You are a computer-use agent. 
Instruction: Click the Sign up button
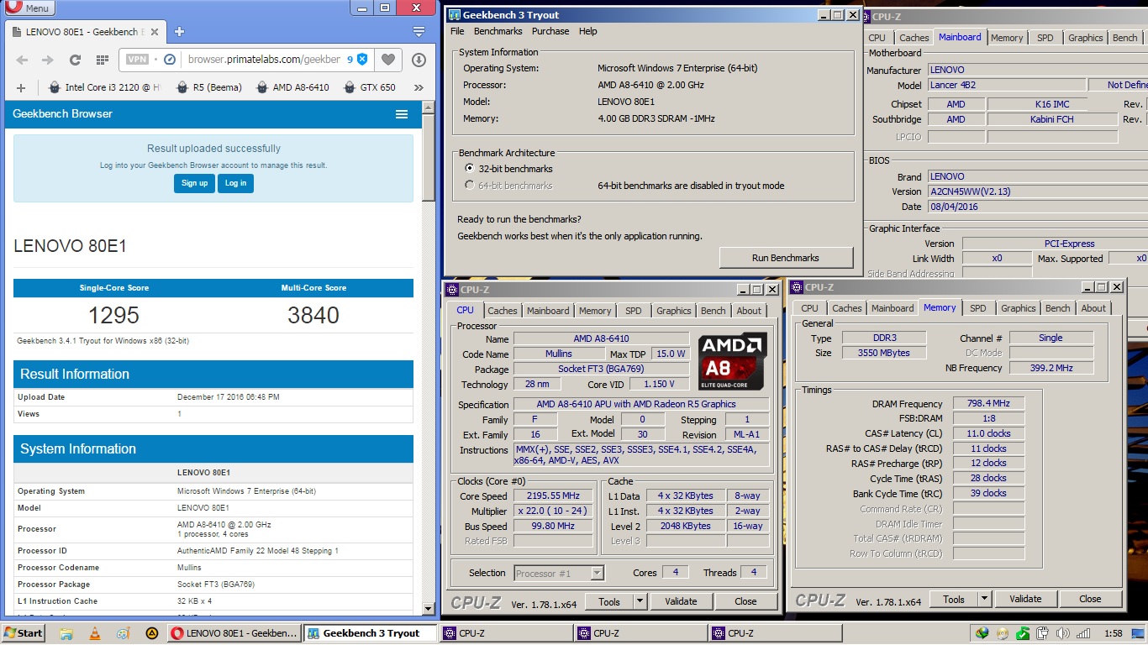click(194, 183)
